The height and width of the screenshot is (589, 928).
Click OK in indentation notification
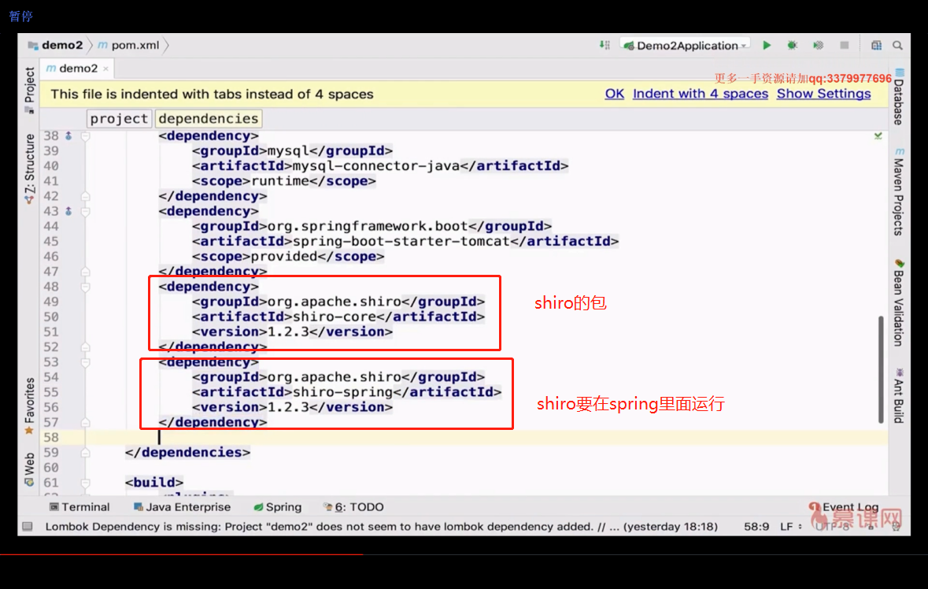click(614, 94)
